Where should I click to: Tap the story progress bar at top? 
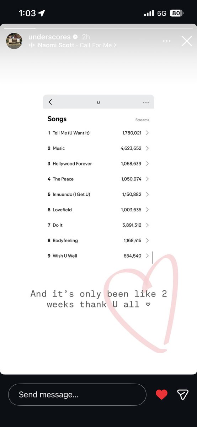[98, 28]
